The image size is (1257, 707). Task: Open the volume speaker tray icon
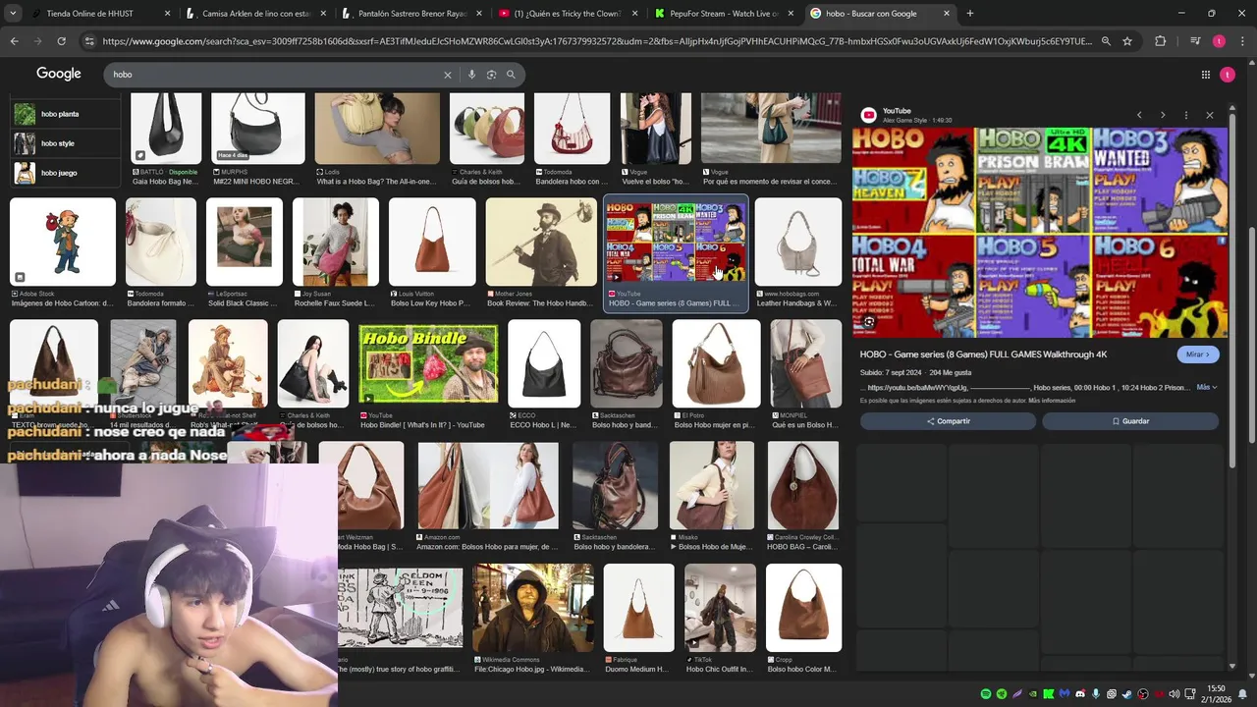1175,694
